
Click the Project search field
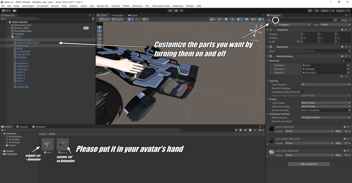[207, 130]
